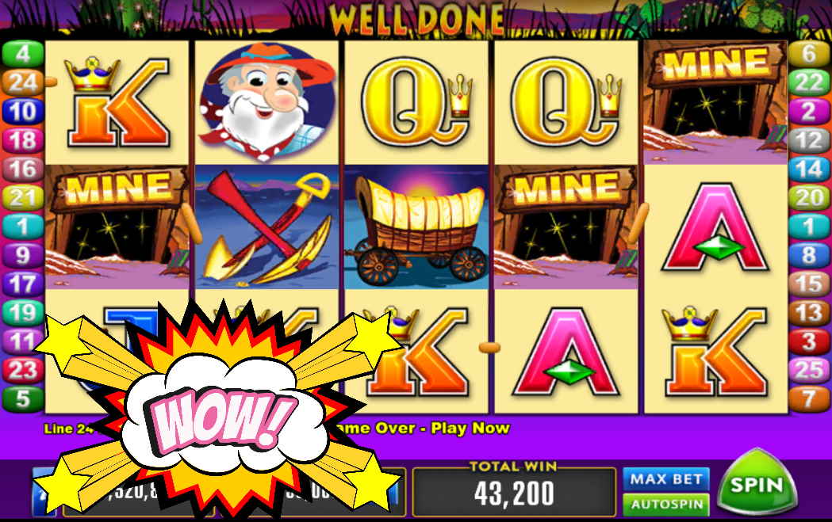Image resolution: width=832 pixels, height=522 pixels.
Task: Select payline 22 marker on right
Action: tap(809, 82)
